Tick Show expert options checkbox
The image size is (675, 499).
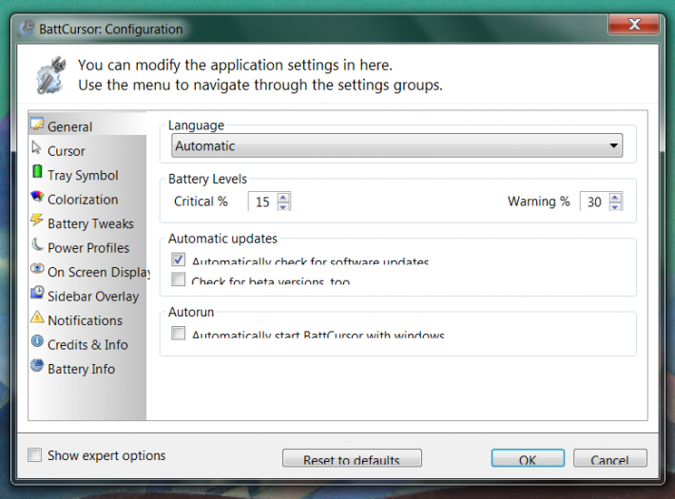point(35,455)
